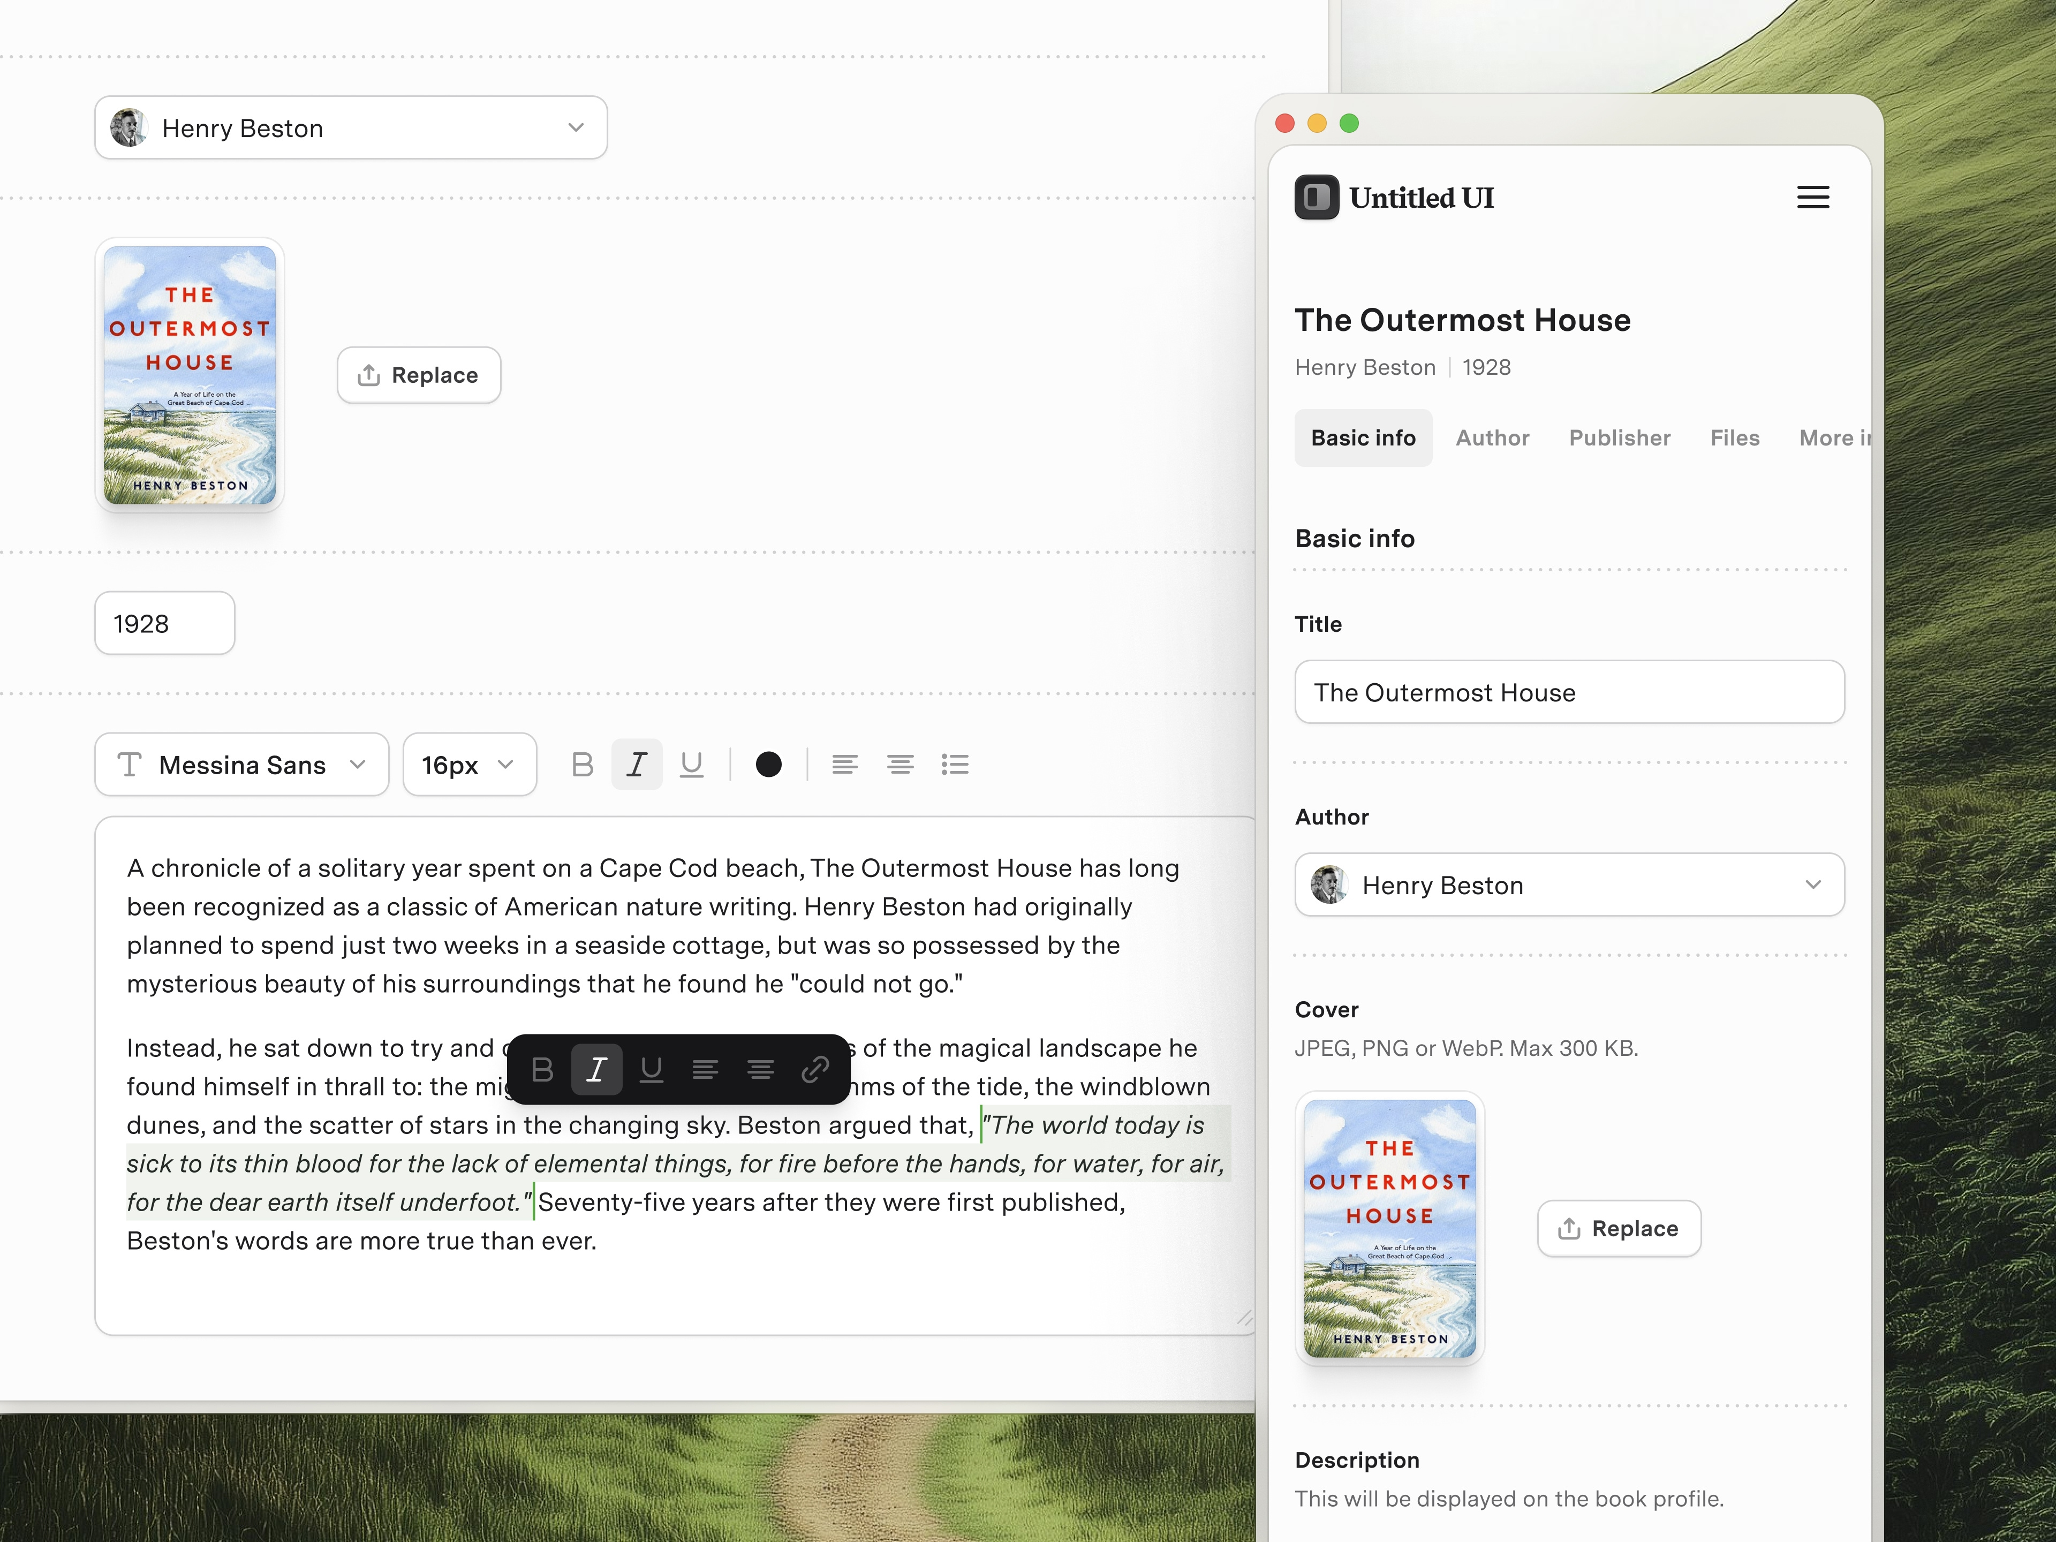Click the red close window button
Image resolution: width=2056 pixels, height=1542 pixels.
[1284, 124]
